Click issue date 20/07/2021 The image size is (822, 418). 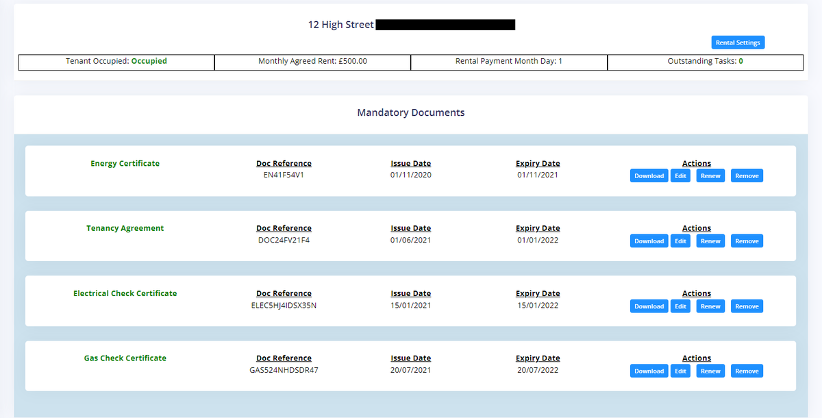pyautogui.click(x=411, y=370)
